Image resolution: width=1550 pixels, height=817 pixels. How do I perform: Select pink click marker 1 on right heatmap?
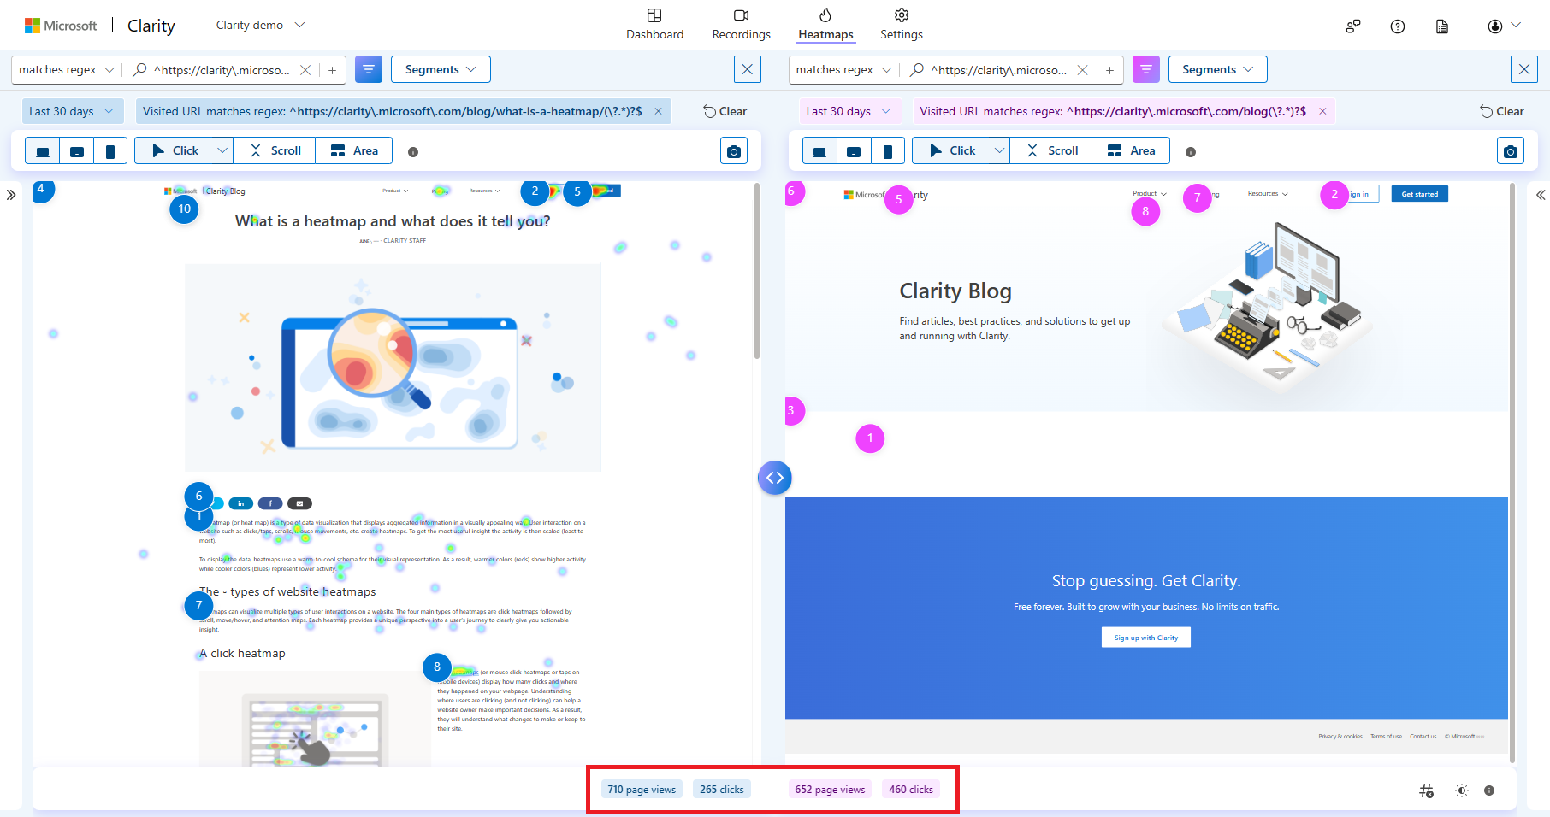pos(870,438)
